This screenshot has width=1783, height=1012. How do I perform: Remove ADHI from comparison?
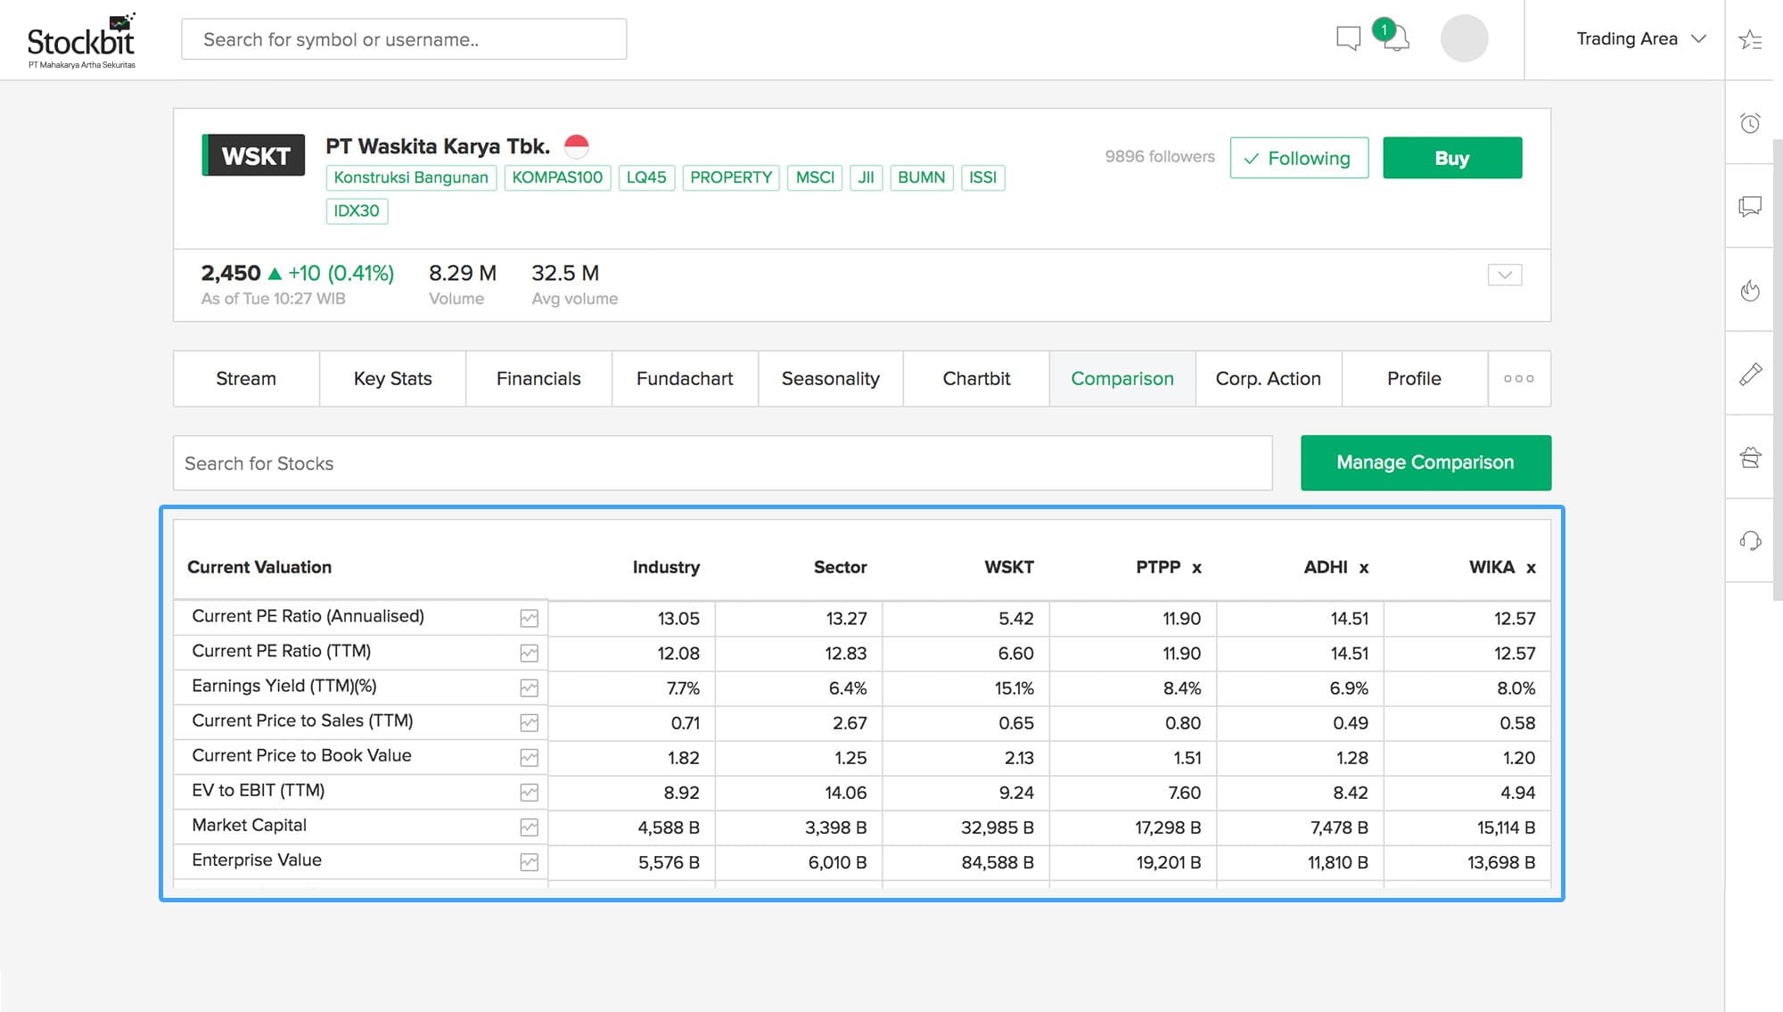pyautogui.click(x=1363, y=568)
